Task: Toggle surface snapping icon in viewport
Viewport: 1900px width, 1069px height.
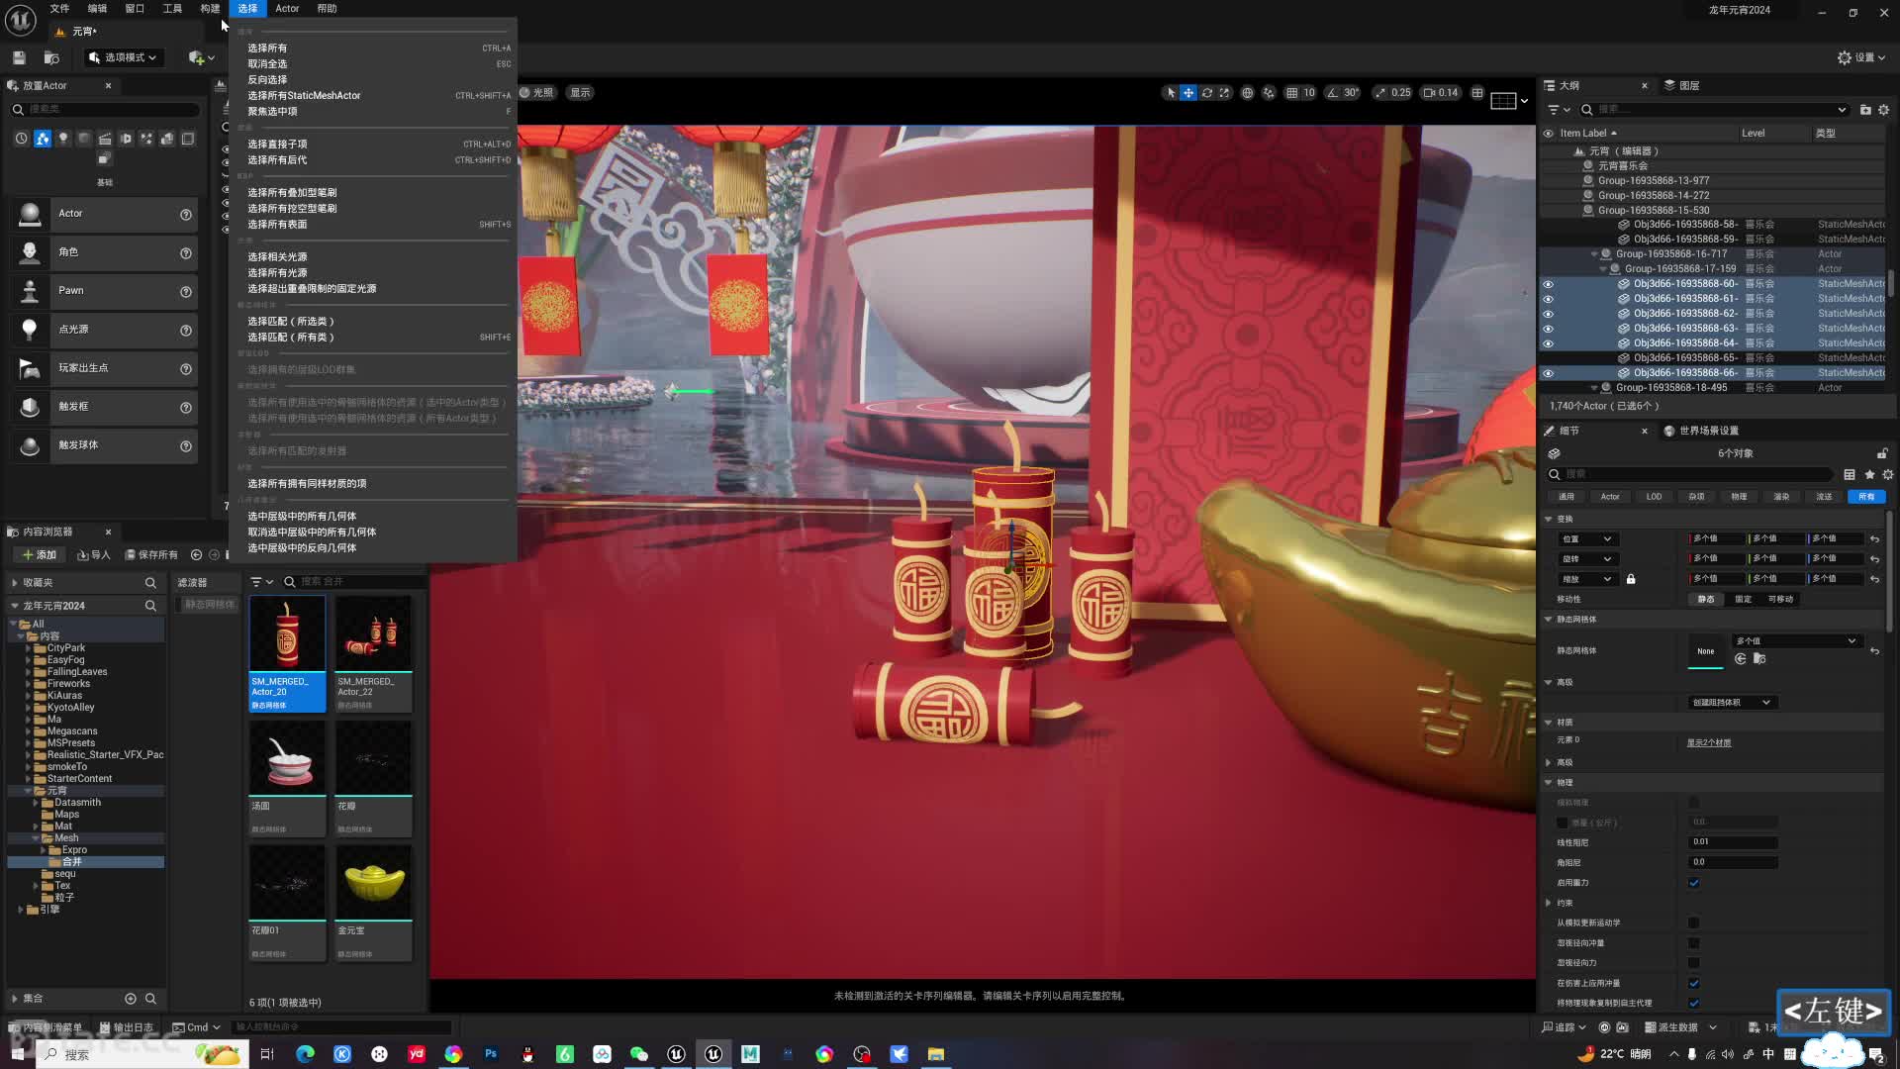Action: (x=1269, y=93)
